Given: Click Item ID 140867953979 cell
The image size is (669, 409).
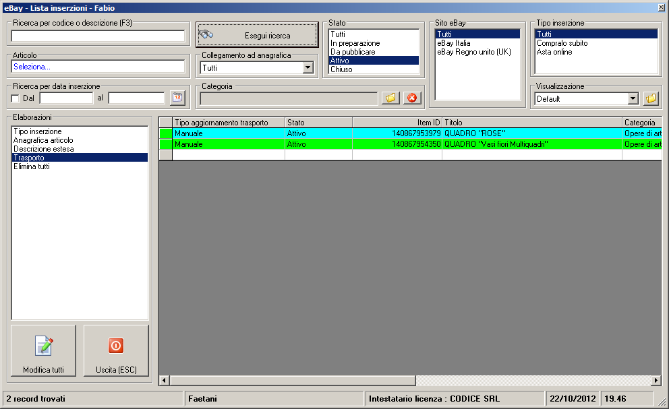Looking at the screenshot, I should point(397,133).
